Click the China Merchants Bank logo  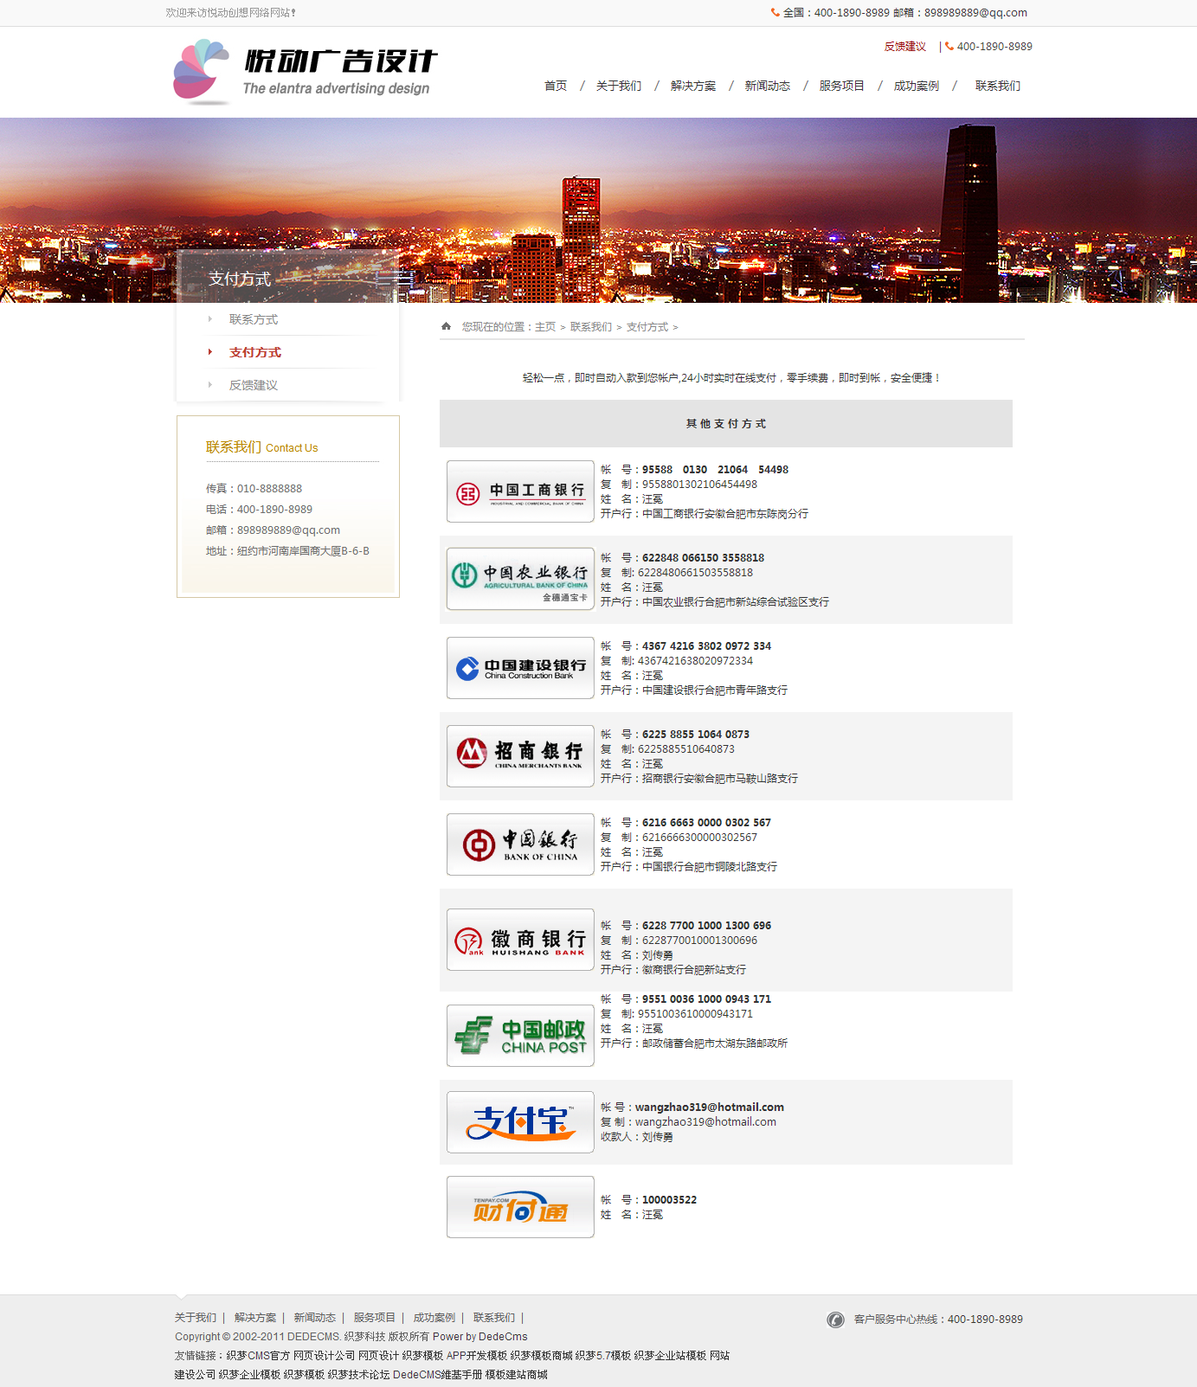point(520,756)
